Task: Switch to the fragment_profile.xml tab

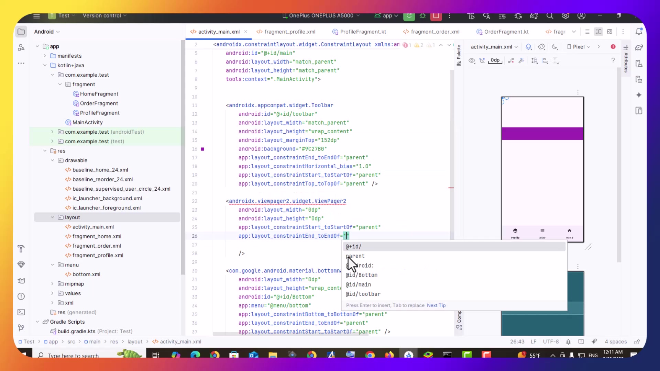Action: (289, 32)
